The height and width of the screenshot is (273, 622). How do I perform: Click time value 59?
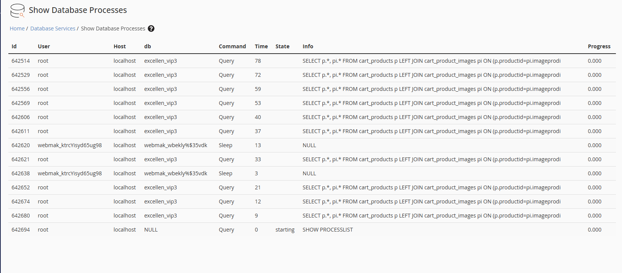(258, 89)
